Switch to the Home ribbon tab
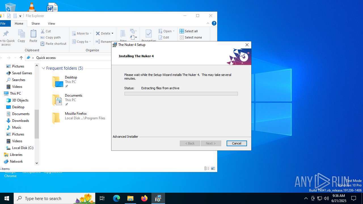The height and width of the screenshot is (204, 363). click(x=19, y=24)
